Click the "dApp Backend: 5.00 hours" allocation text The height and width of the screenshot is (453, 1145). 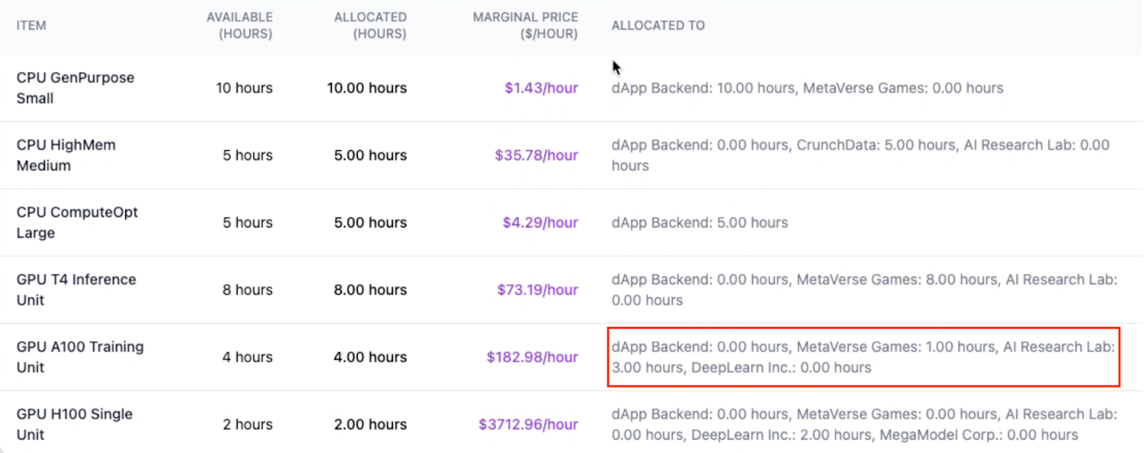tap(699, 223)
